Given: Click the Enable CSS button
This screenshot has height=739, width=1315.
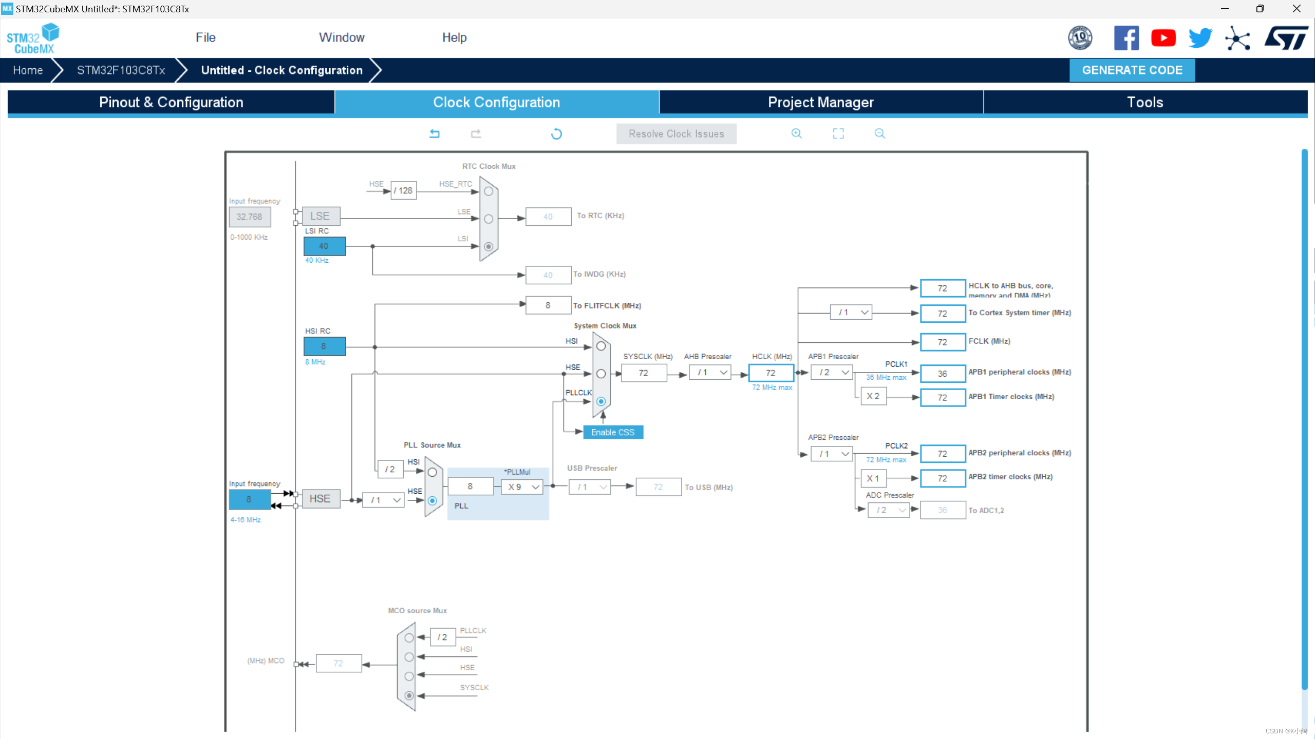Looking at the screenshot, I should tap(613, 432).
